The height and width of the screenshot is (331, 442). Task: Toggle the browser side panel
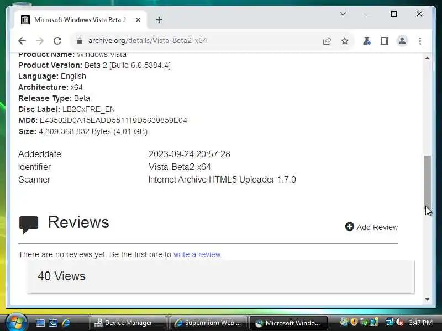(384, 41)
